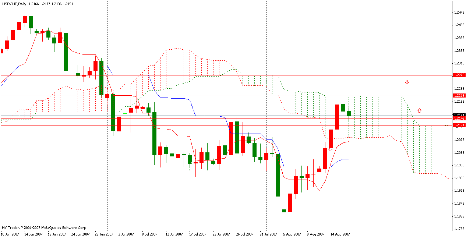Click the 1.1835 price scale label

(459, 216)
